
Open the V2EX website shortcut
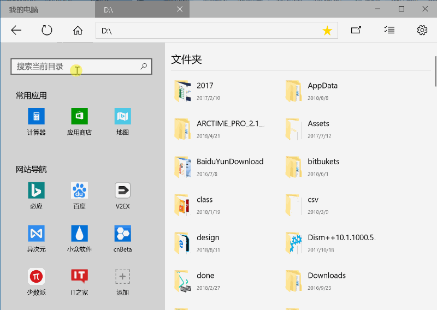[x=122, y=195]
